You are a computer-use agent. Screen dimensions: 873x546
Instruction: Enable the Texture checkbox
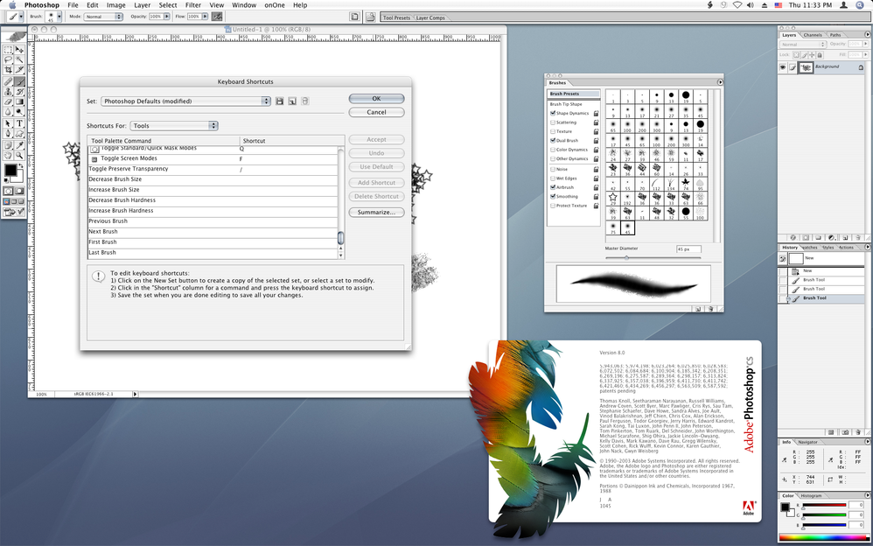click(x=553, y=131)
